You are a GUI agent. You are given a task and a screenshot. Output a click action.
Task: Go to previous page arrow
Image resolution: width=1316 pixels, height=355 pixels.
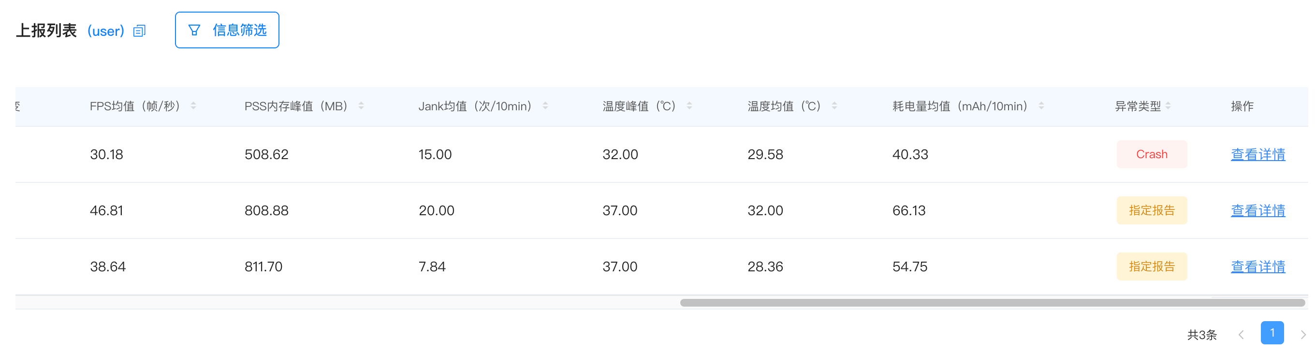pyautogui.click(x=1241, y=335)
